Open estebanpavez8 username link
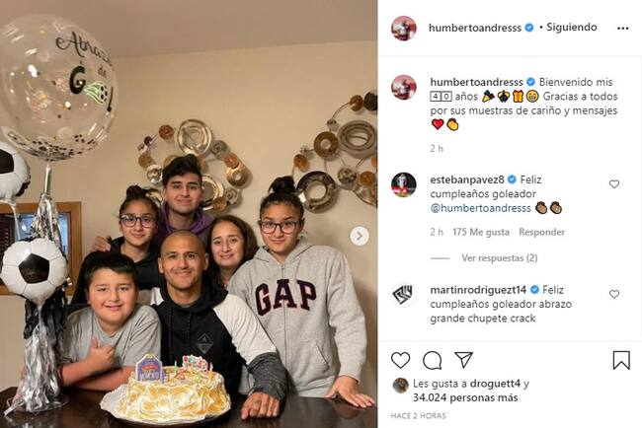Viewport: 642px width, 428px height. pyautogui.click(x=467, y=179)
